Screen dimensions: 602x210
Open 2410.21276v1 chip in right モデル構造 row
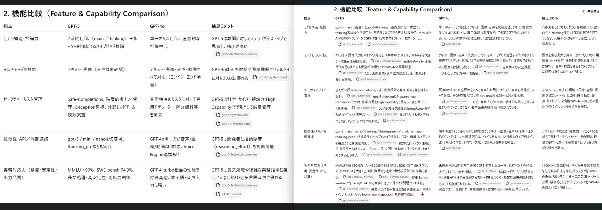tap(451, 44)
